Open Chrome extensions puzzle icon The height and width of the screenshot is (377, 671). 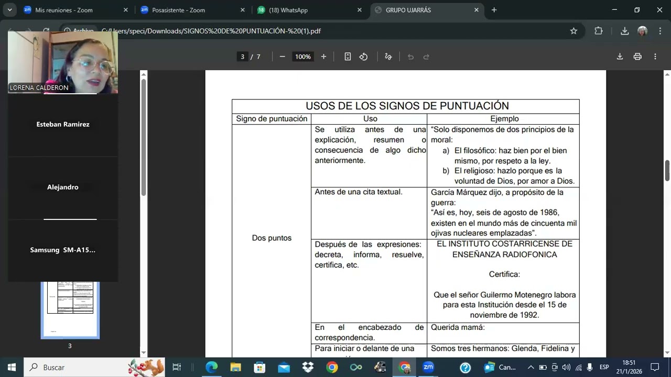click(599, 31)
